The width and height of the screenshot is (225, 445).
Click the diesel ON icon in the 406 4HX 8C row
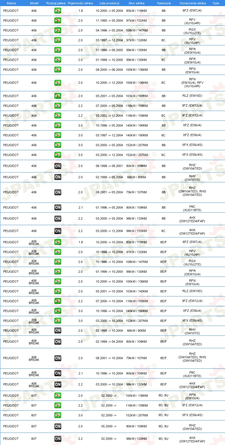point(58,231)
